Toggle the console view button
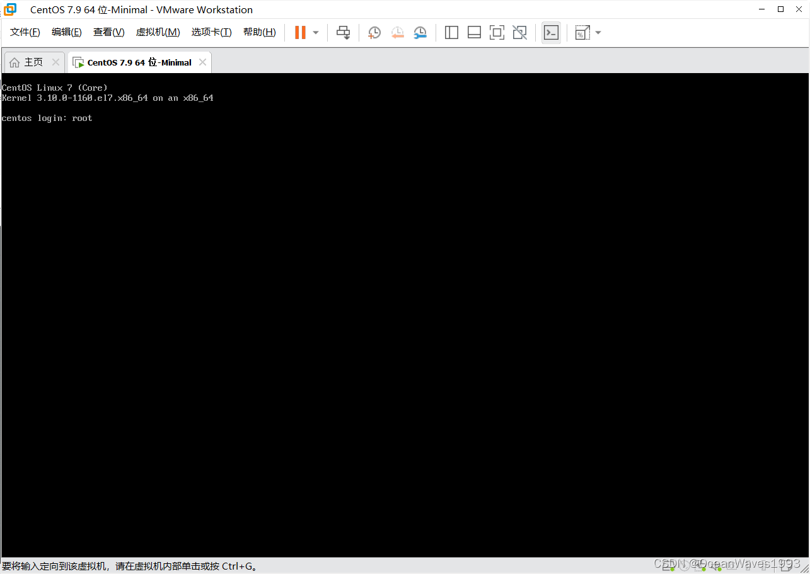The height and width of the screenshot is (574, 810). (551, 33)
